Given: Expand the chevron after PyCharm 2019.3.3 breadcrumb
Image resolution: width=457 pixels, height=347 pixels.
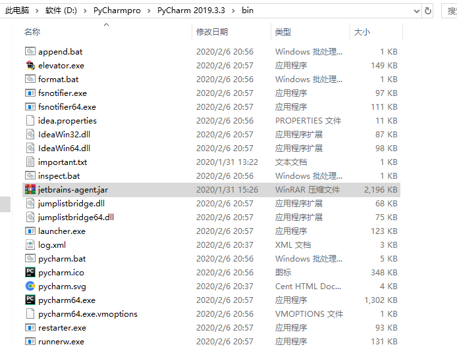Looking at the screenshot, I should point(233,11).
